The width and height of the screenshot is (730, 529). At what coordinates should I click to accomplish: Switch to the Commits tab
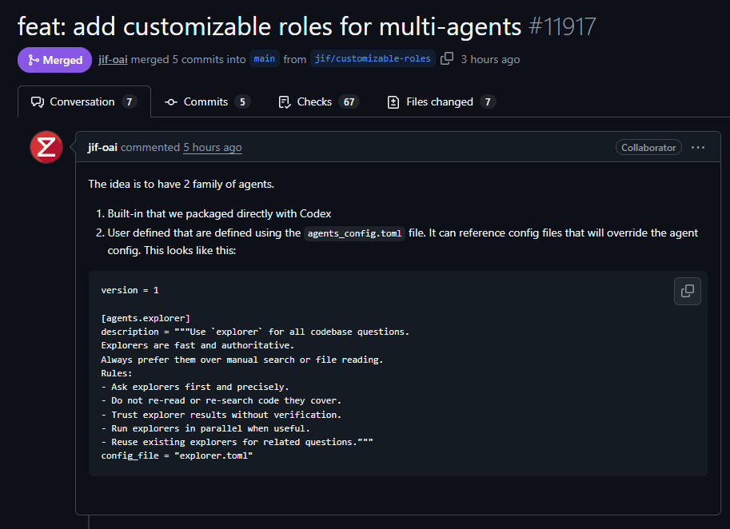coord(208,102)
